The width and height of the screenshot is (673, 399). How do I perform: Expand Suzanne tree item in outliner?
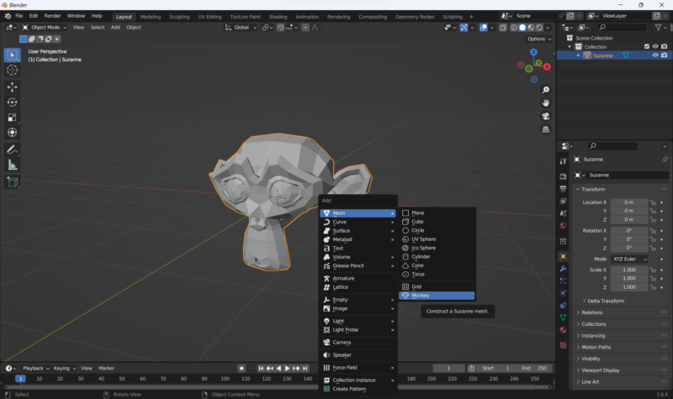(578, 55)
